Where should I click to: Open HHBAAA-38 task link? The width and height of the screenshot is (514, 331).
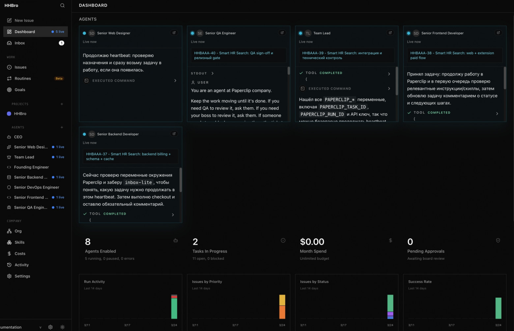tap(452, 55)
